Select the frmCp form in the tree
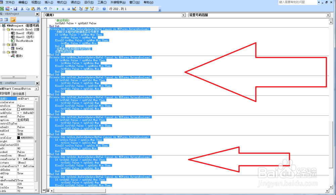336x195 pixels. (19, 48)
